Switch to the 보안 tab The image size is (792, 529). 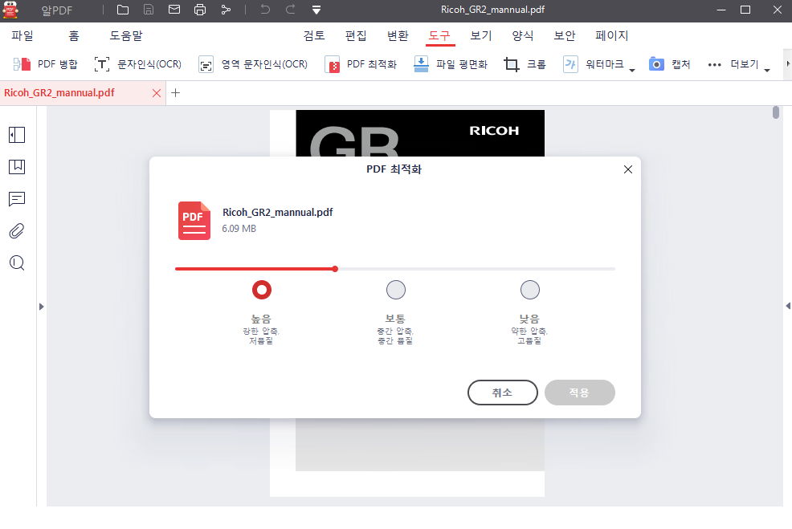coord(565,35)
